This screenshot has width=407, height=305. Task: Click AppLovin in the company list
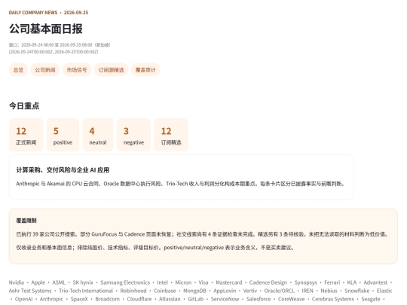point(225,291)
